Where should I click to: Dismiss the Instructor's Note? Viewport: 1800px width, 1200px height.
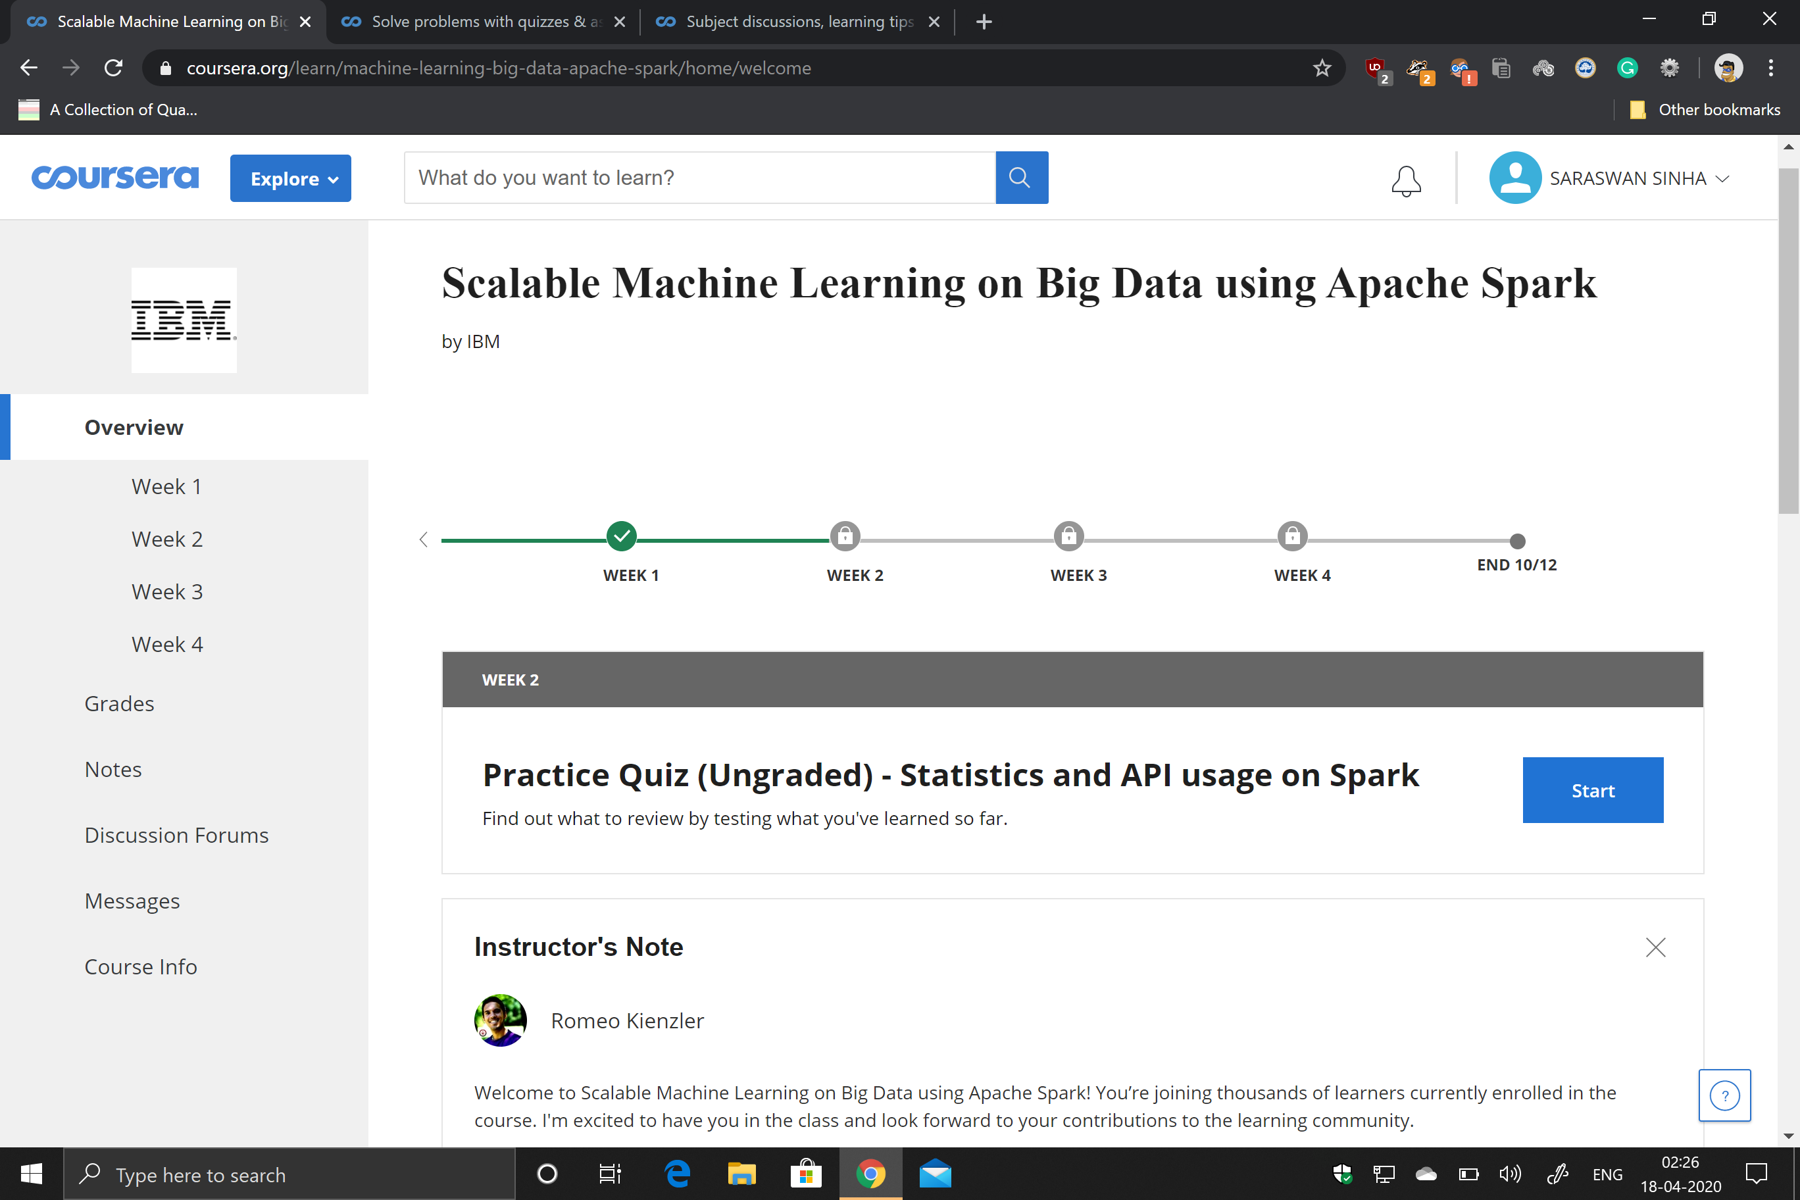(x=1655, y=947)
